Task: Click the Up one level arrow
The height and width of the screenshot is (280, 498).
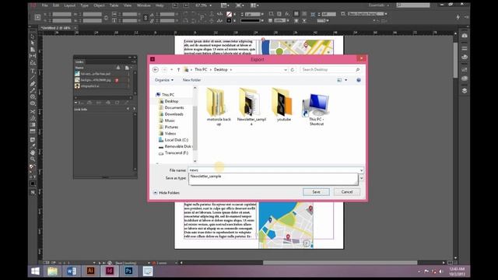Action: pos(178,69)
